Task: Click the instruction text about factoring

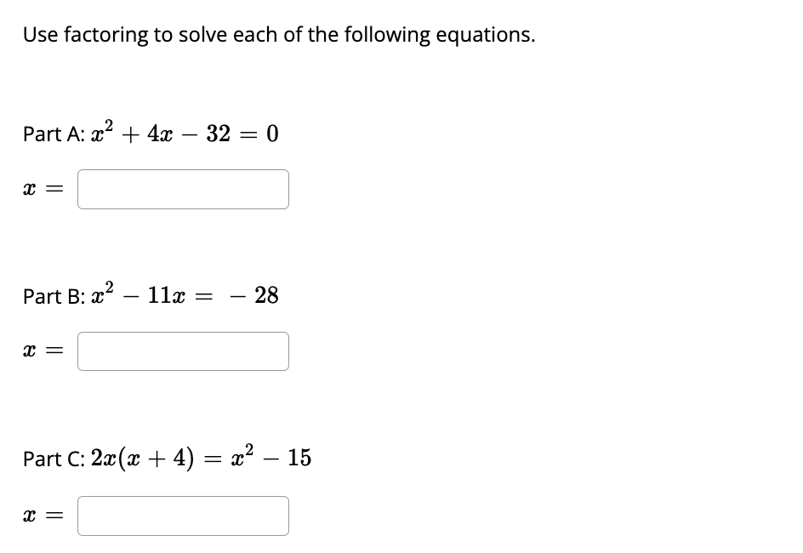Action: click(x=278, y=35)
